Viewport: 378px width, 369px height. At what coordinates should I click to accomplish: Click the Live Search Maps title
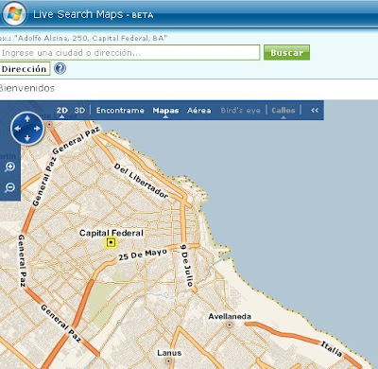pyautogui.click(x=94, y=14)
